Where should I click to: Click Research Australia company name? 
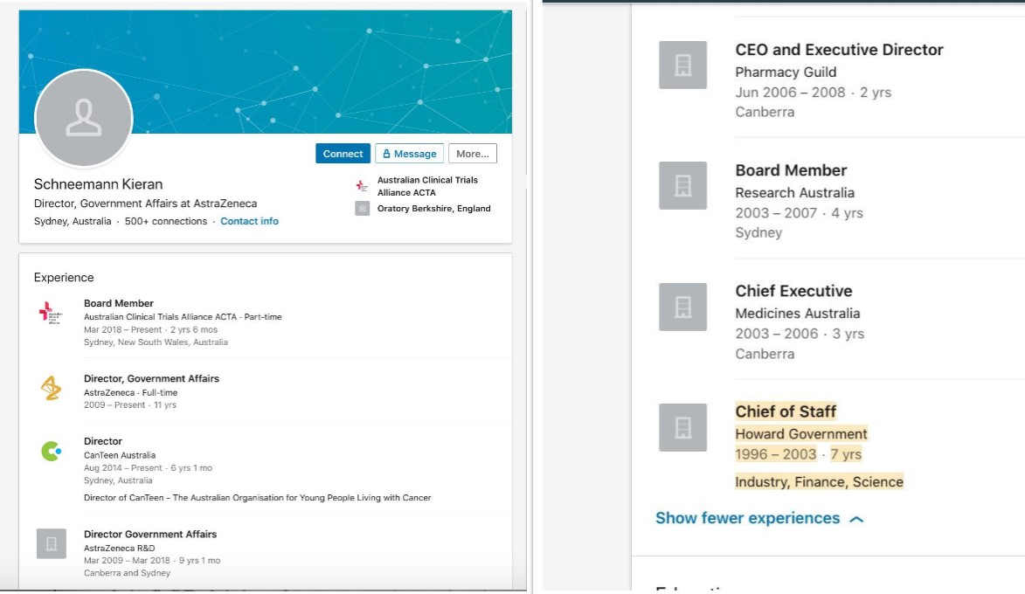pyautogui.click(x=795, y=193)
